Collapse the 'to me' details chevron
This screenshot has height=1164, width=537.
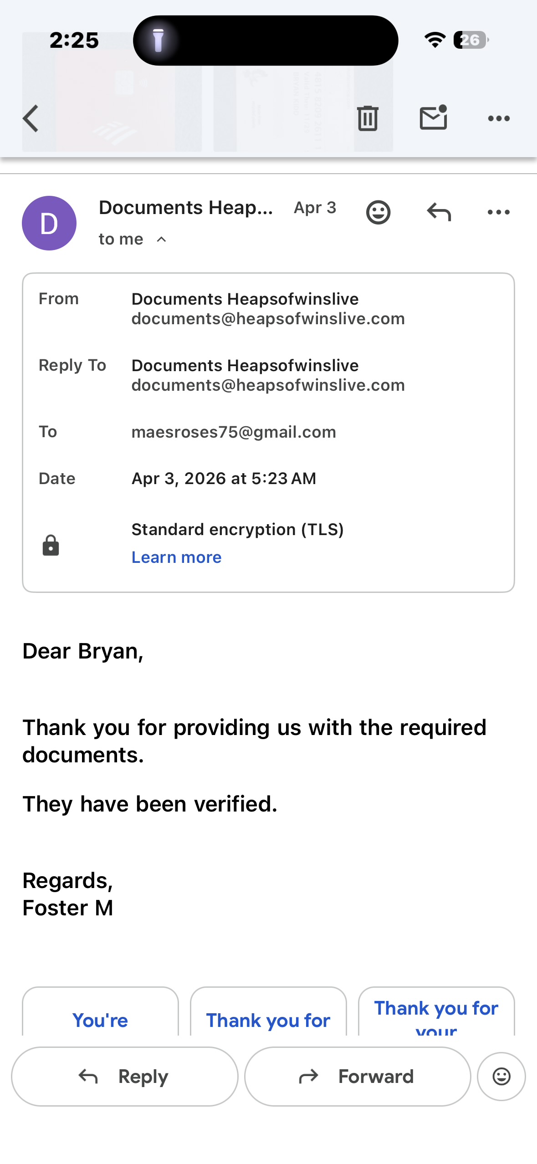click(x=161, y=240)
